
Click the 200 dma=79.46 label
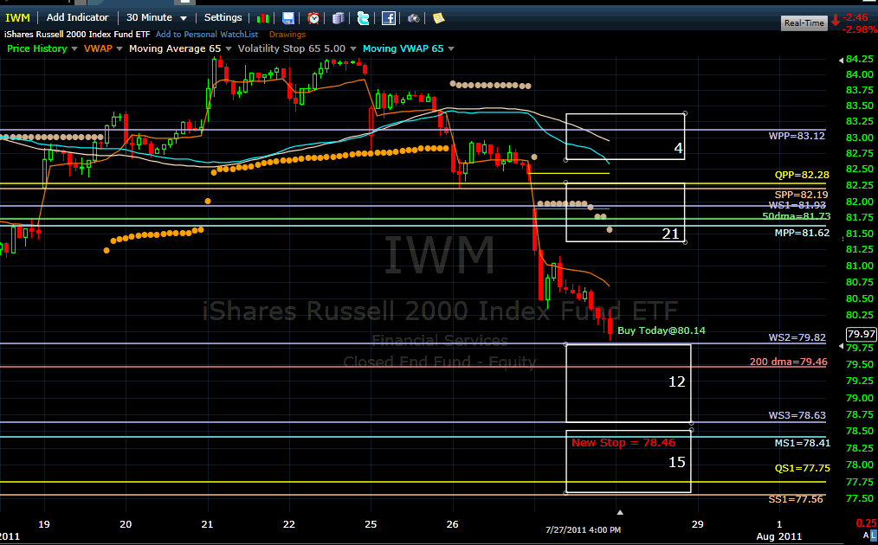[789, 362]
